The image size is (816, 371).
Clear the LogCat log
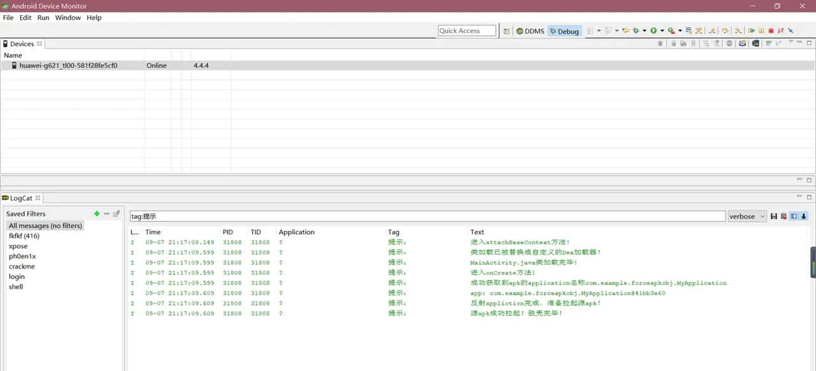click(x=783, y=216)
